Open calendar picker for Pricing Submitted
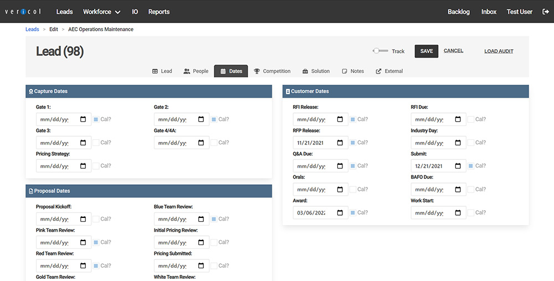554x281 pixels. click(x=201, y=266)
